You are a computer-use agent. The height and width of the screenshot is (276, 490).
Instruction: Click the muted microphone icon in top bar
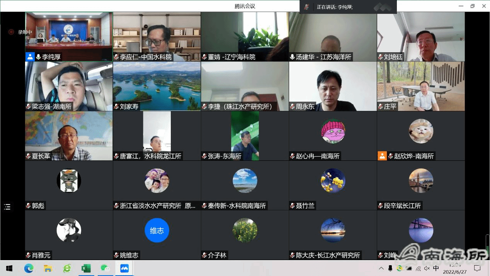[x=306, y=7]
